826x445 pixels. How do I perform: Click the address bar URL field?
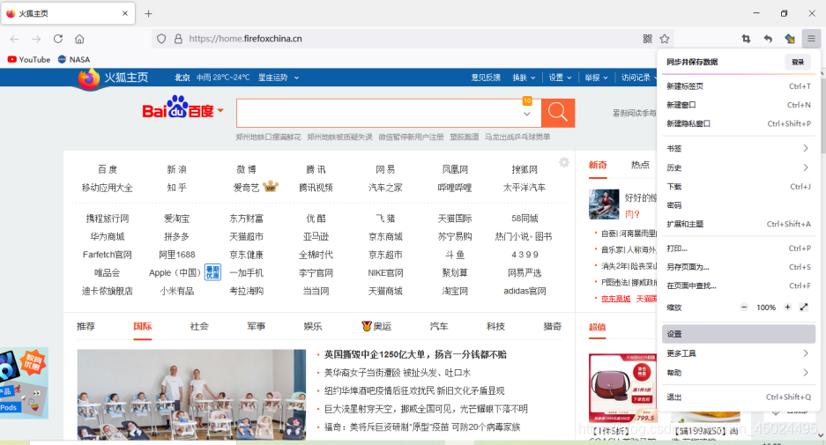coord(411,39)
